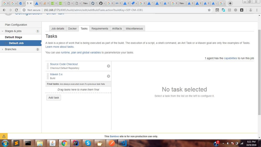Go back to the previous page
The height and width of the screenshot is (147, 261).
point(4,10)
